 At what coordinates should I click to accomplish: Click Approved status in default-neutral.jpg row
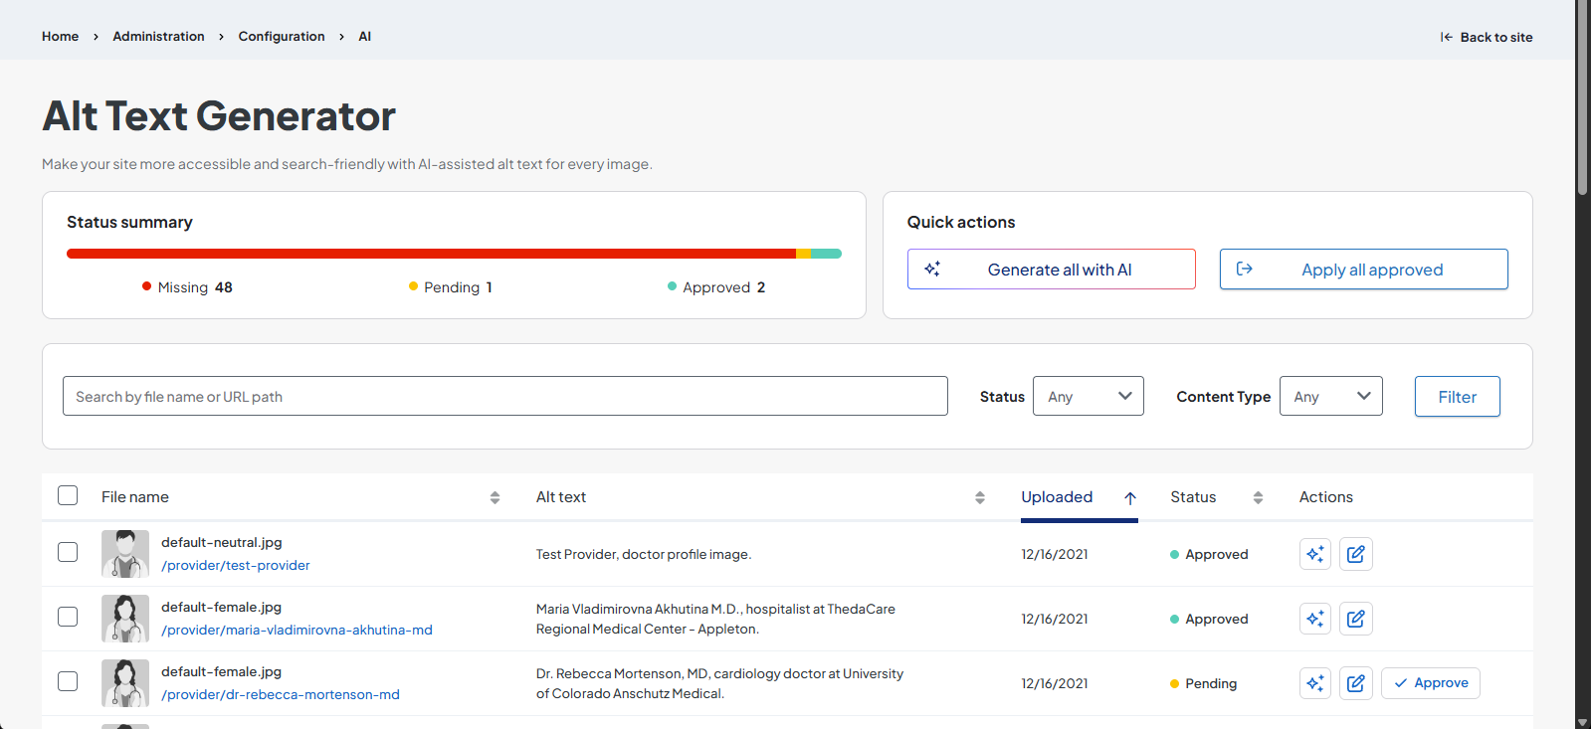pos(1209,554)
